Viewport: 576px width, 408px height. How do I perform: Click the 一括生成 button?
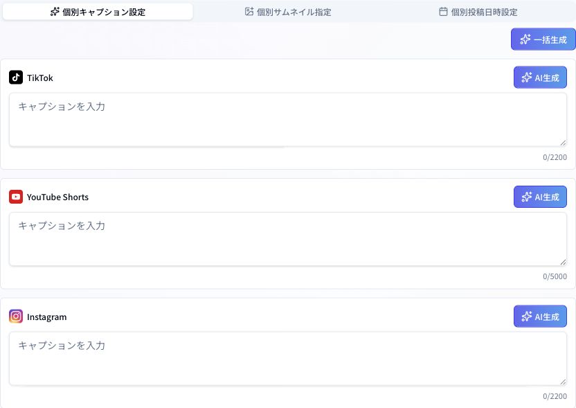[543, 39]
